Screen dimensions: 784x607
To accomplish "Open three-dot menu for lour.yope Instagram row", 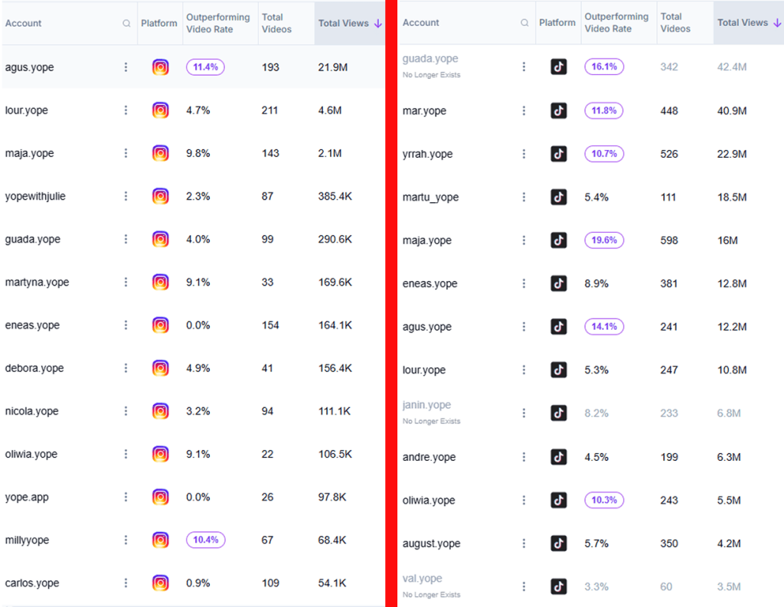I will [126, 110].
